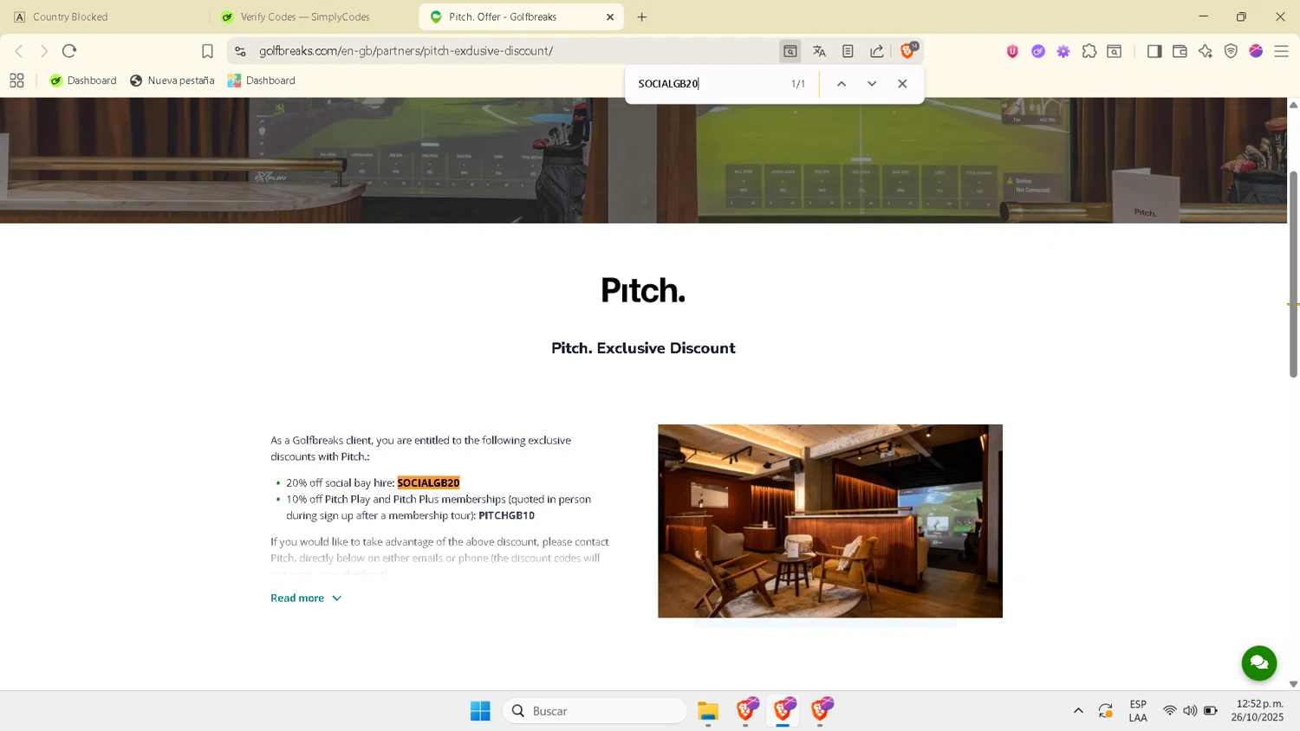
Task: Click the address bar URL
Action: tap(406, 51)
